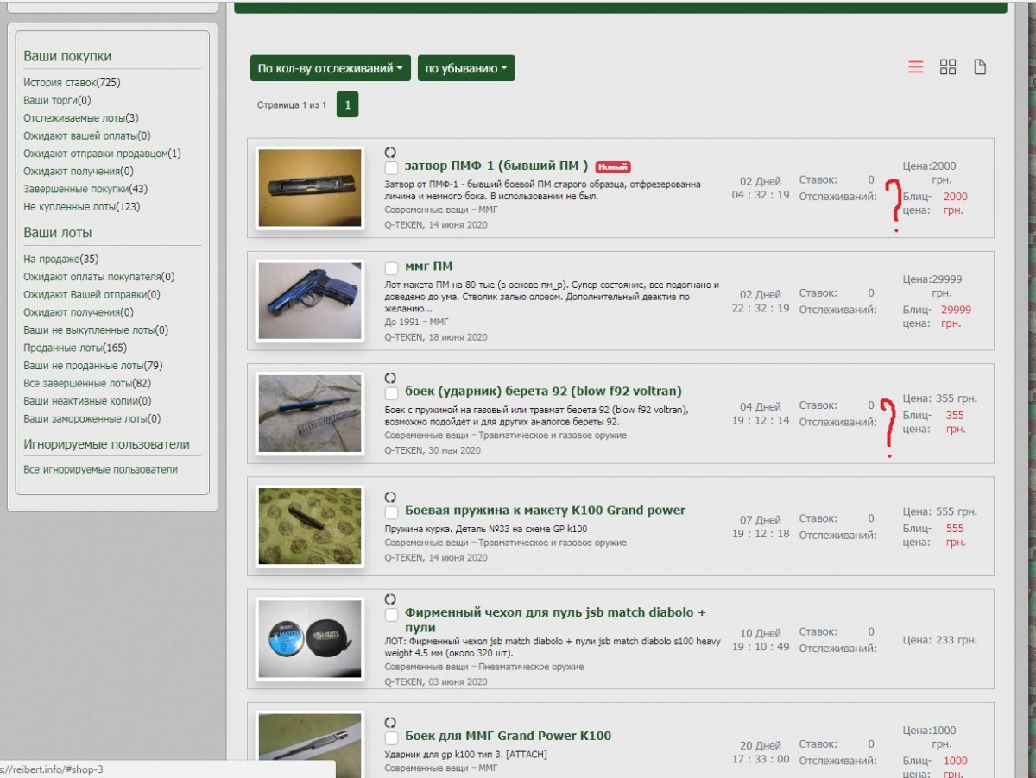Image resolution: width=1036 pixels, height=778 pixels.
Task: Open the blue pistol thumbnail image
Action: click(310, 301)
